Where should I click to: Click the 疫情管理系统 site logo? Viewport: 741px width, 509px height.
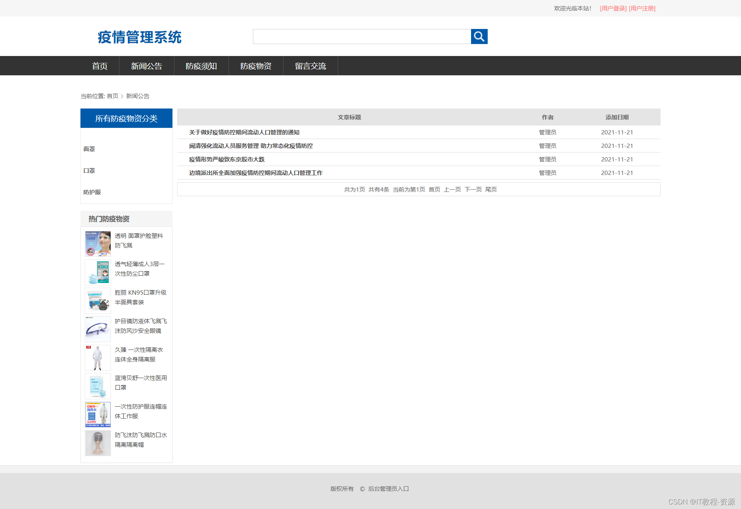click(x=140, y=37)
